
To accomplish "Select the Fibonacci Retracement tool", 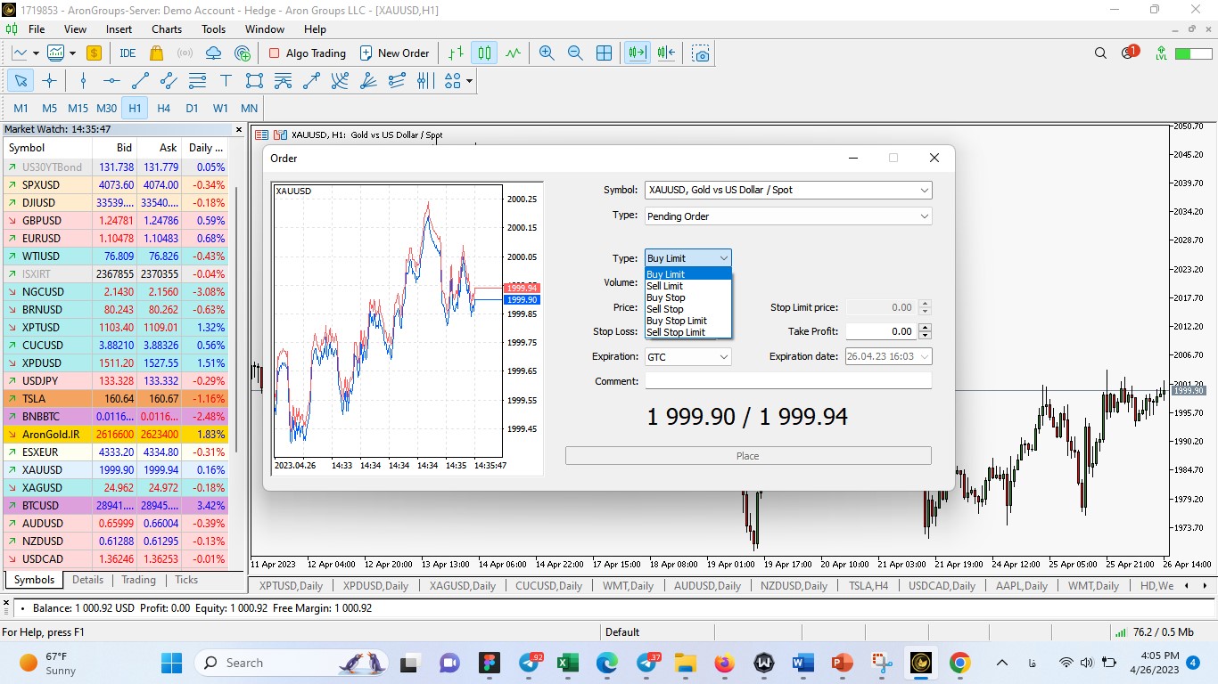I will pos(197,81).
